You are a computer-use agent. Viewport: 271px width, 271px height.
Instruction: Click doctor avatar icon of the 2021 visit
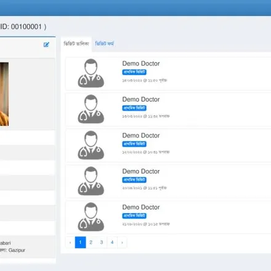pyautogui.click(x=91, y=181)
